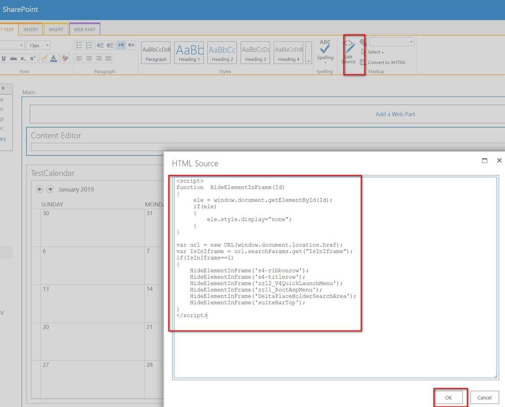Click January 2019 calendar title

(x=76, y=190)
